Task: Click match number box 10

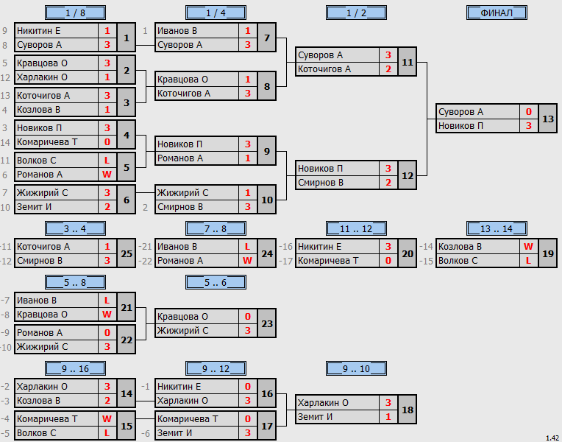Action: (267, 200)
